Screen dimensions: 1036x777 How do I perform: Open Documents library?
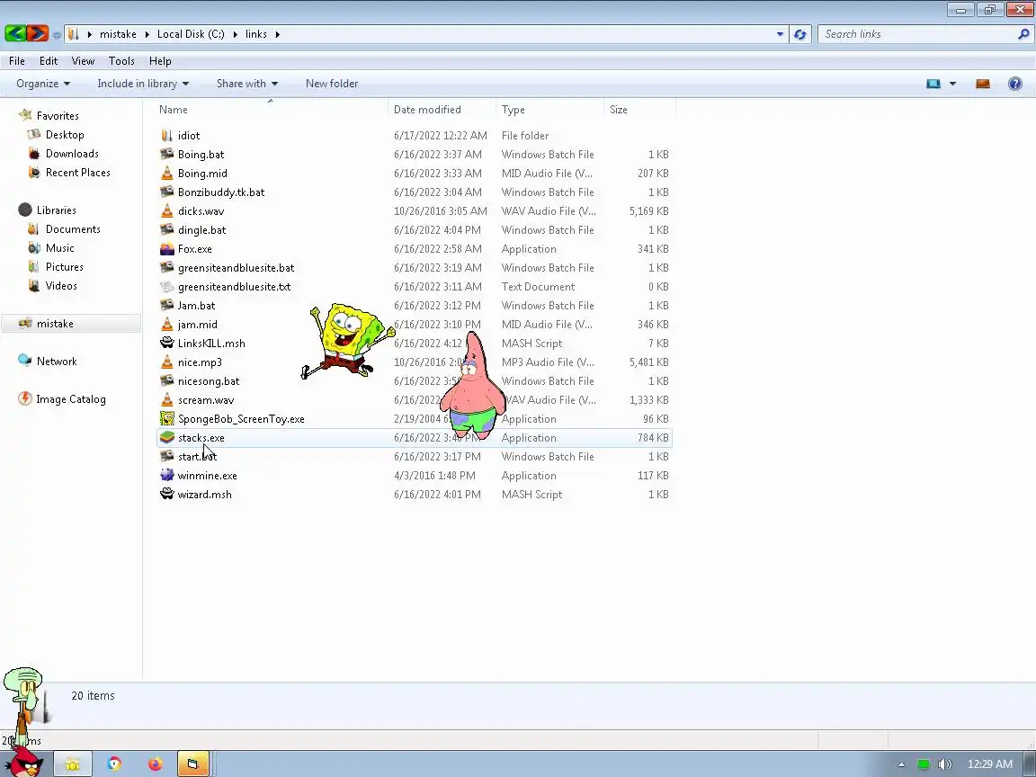coord(73,229)
